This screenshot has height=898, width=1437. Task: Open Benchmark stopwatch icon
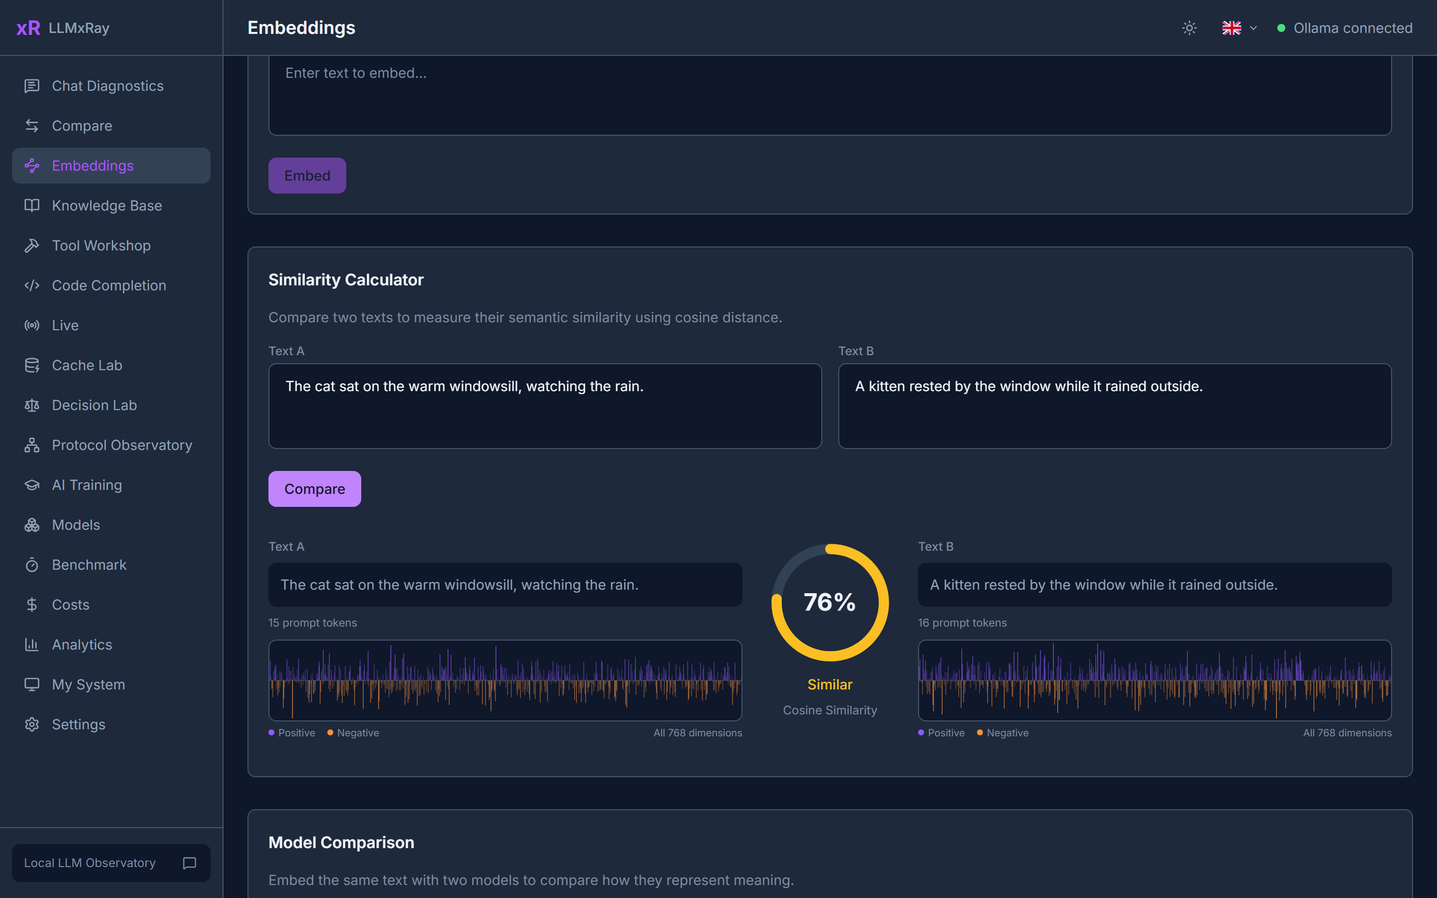[31, 565]
